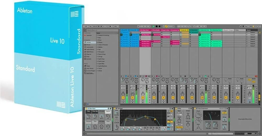
Task: Adjust the Glue Compressor Threshold knob
Action: pyautogui.click(x=208, y=125)
